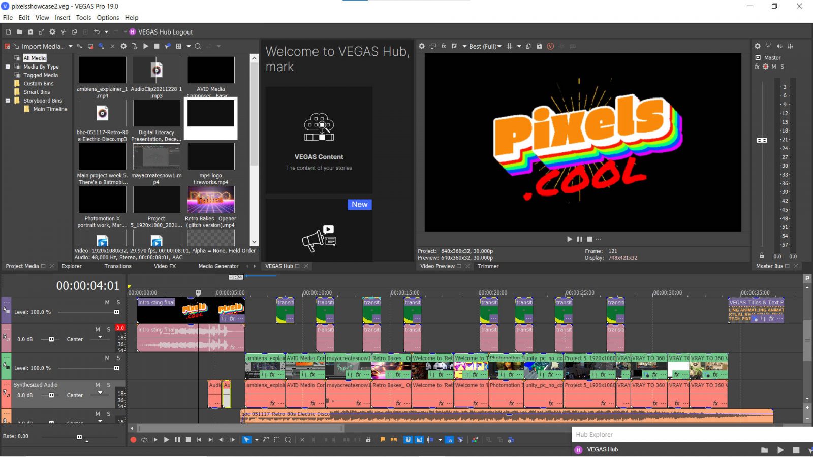Collapse the Storyboard Bins tree node
This screenshot has width=813, height=457.
coord(8,101)
